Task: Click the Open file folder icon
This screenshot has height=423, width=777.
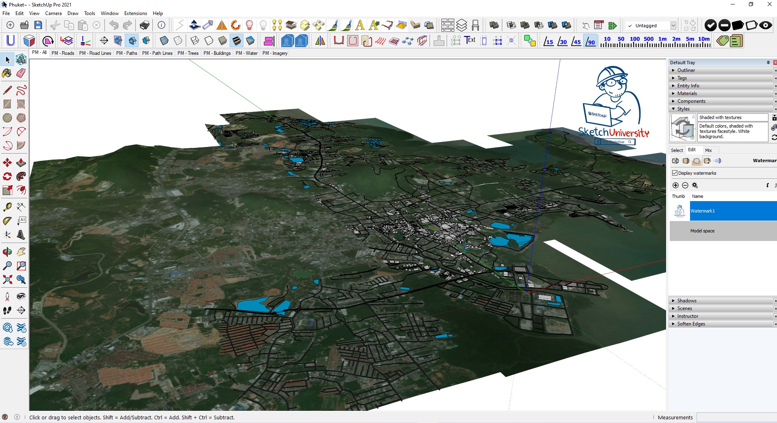Action: [24, 25]
